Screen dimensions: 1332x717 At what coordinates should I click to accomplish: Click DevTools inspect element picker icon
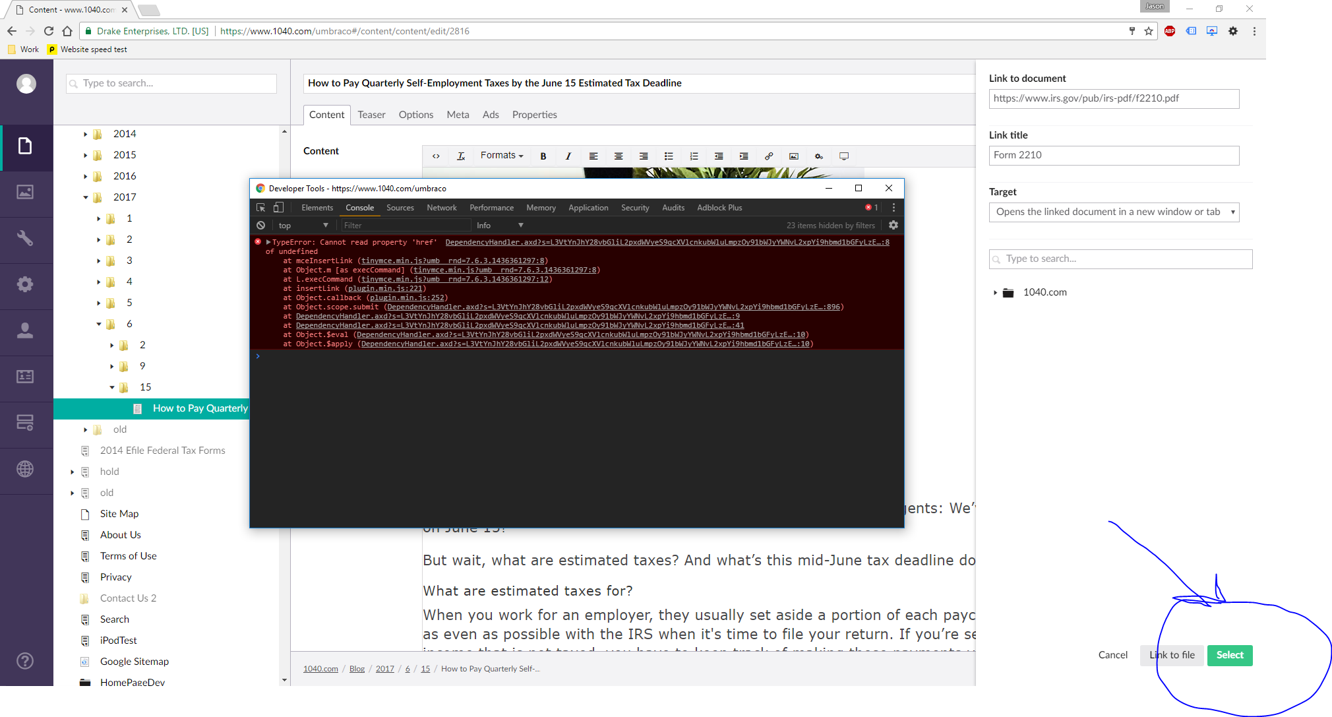(260, 207)
